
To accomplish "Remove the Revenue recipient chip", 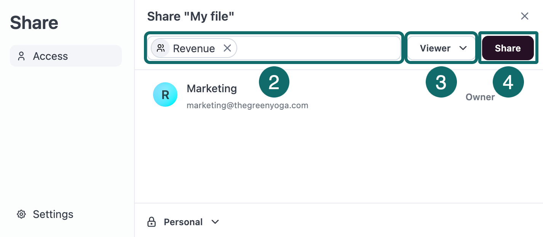I will [x=227, y=48].
